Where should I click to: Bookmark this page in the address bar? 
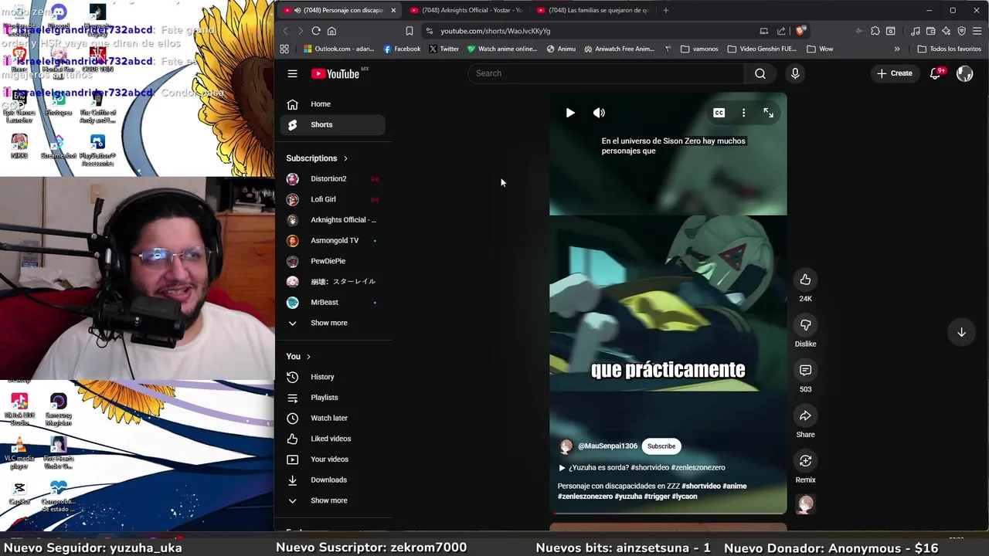click(x=409, y=31)
